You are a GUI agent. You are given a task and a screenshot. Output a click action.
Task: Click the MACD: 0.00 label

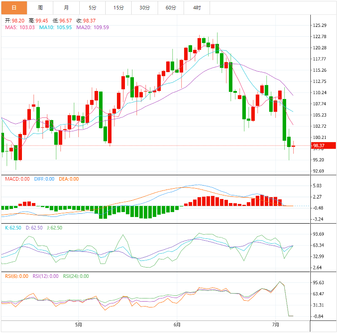coord(17,179)
